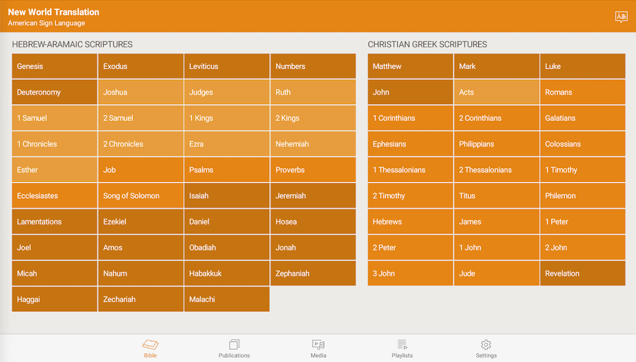Open the book of Genesis
This screenshot has height=362, width=636.
55,66
